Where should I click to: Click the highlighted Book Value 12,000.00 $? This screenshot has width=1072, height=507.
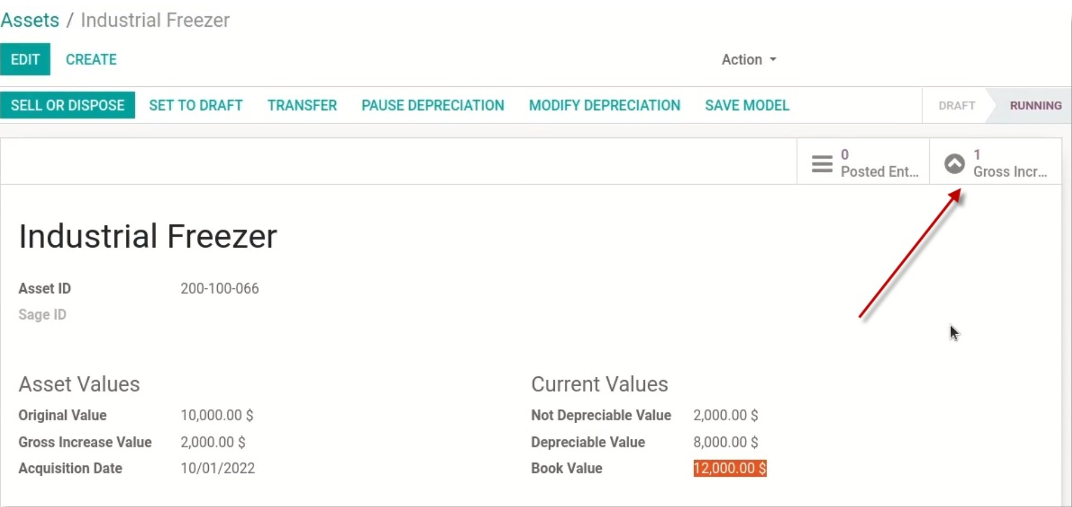coord(730,468)
